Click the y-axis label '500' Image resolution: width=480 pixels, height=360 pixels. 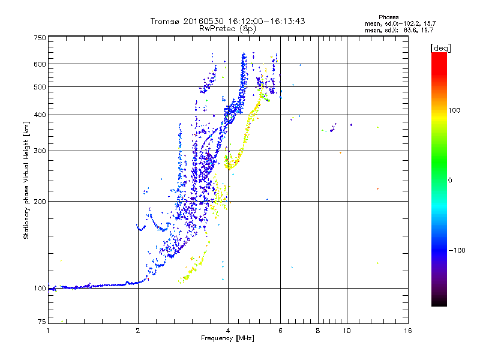[40, 87]
